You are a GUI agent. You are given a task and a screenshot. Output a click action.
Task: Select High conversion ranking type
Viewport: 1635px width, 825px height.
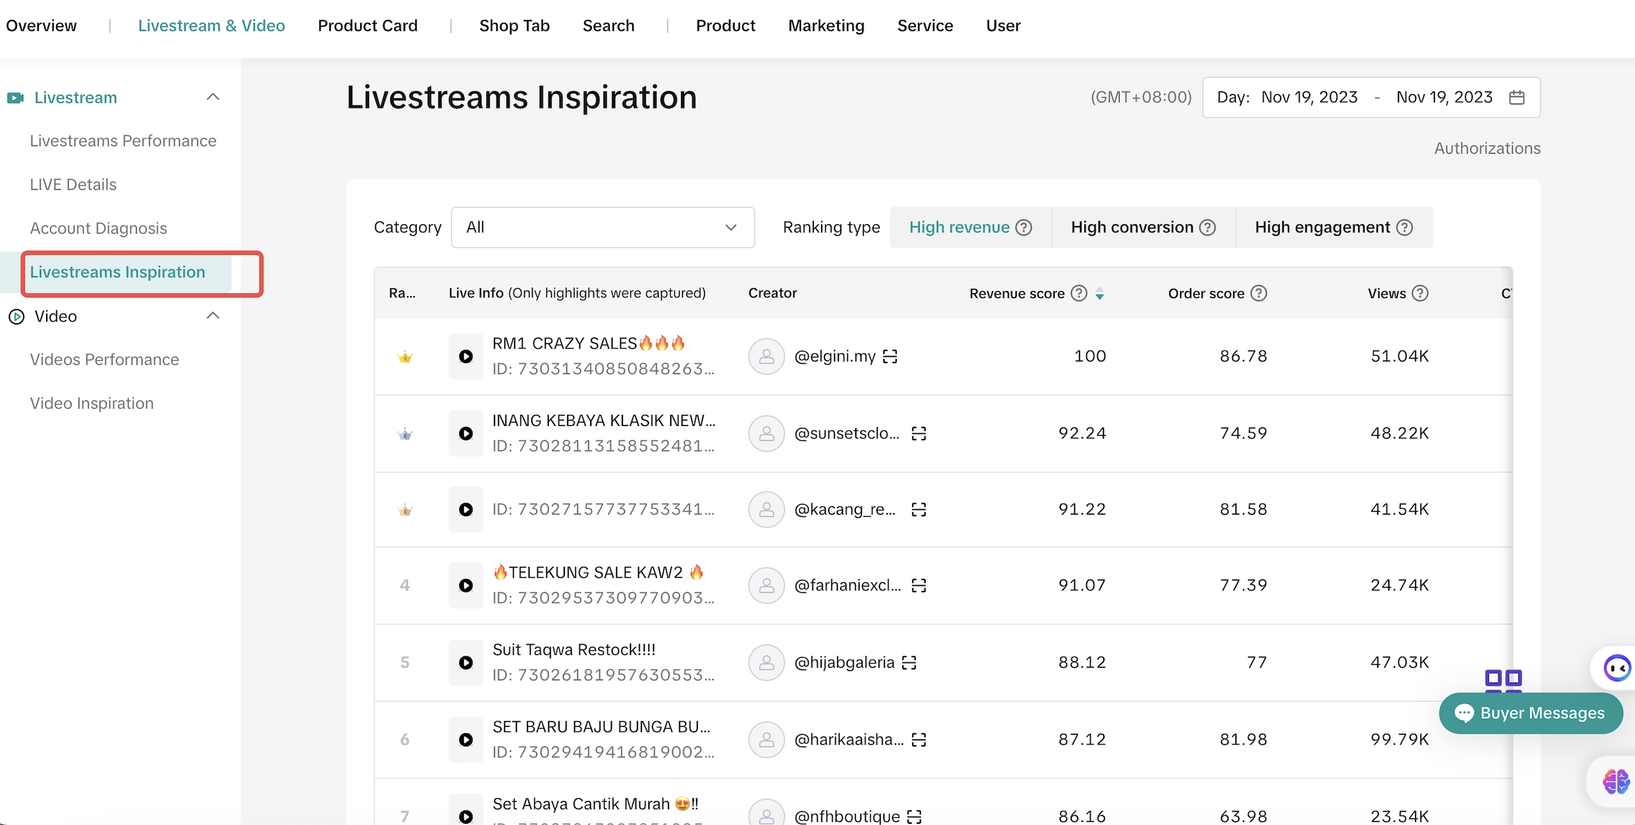point(1132,227)
